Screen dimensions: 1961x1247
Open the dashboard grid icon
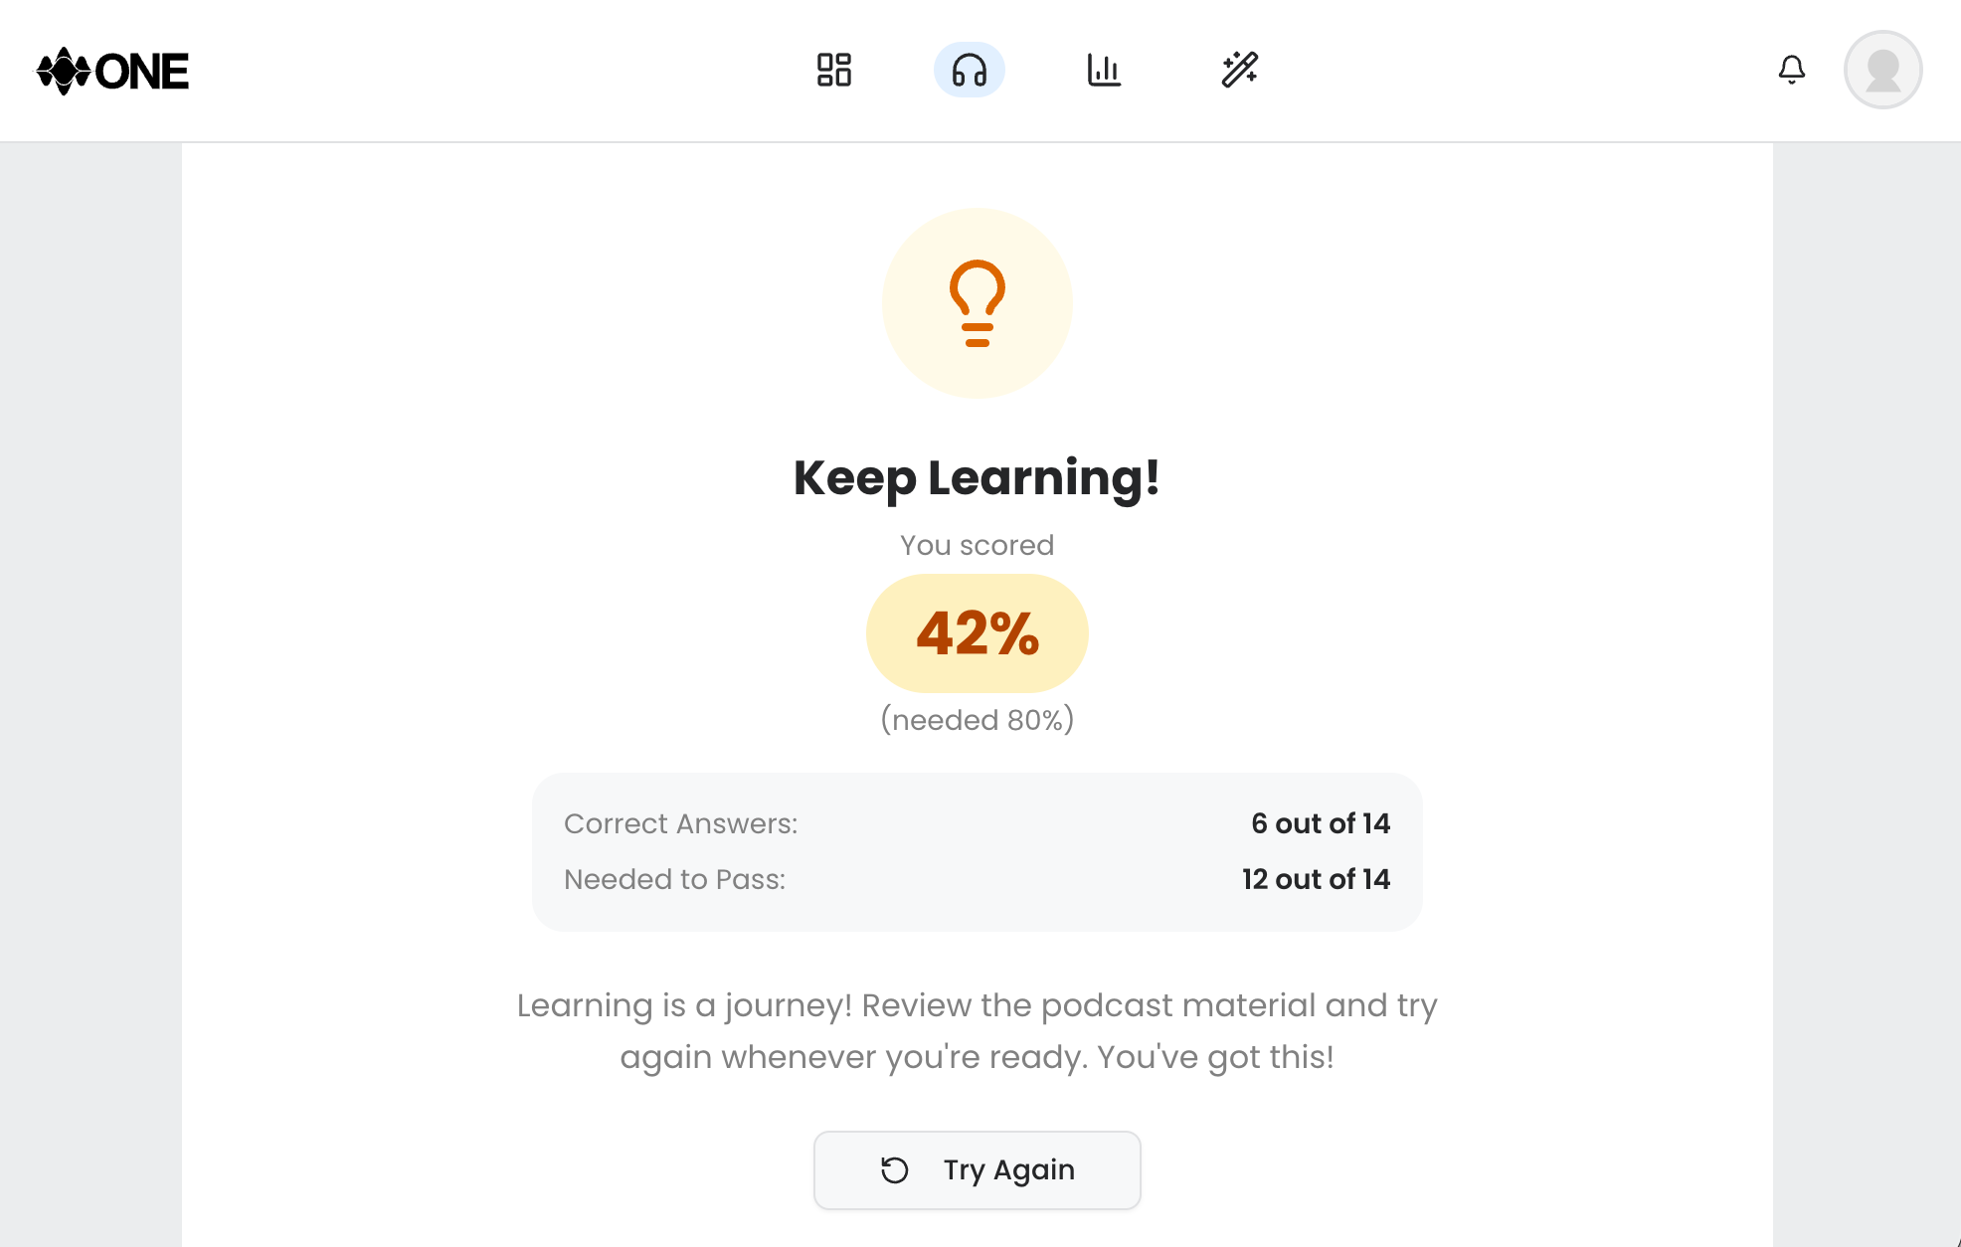834,70
